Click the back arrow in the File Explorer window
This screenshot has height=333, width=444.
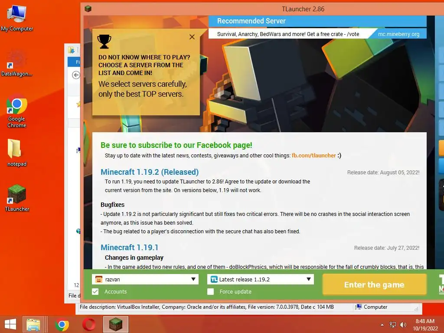[x=76, y=75]
